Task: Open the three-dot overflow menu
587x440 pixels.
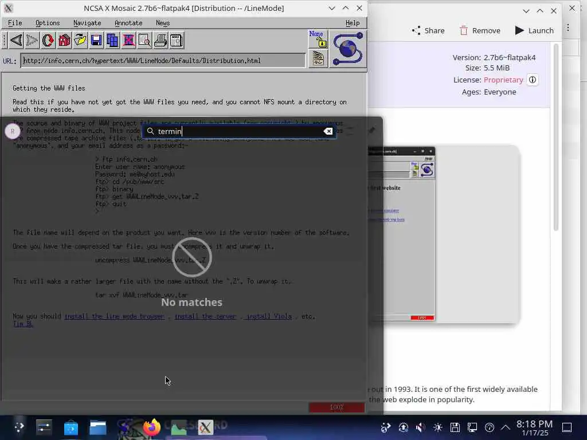Action: pos(568,27)
